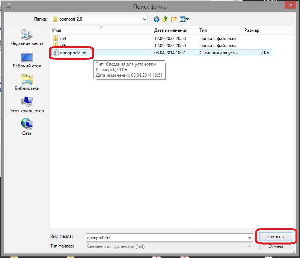The width and height of the screenshot is (300, 258).
Task: Click the 7 КБ size cell
Action: pyautogui.click(x=265, y=53)
